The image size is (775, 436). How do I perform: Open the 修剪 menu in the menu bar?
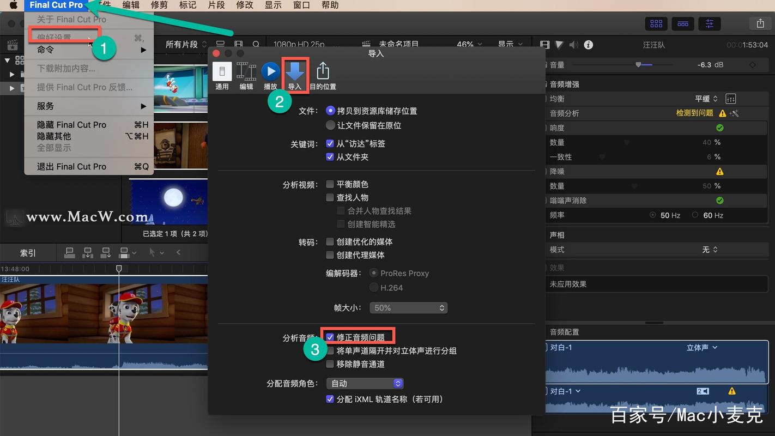point(159,5)
